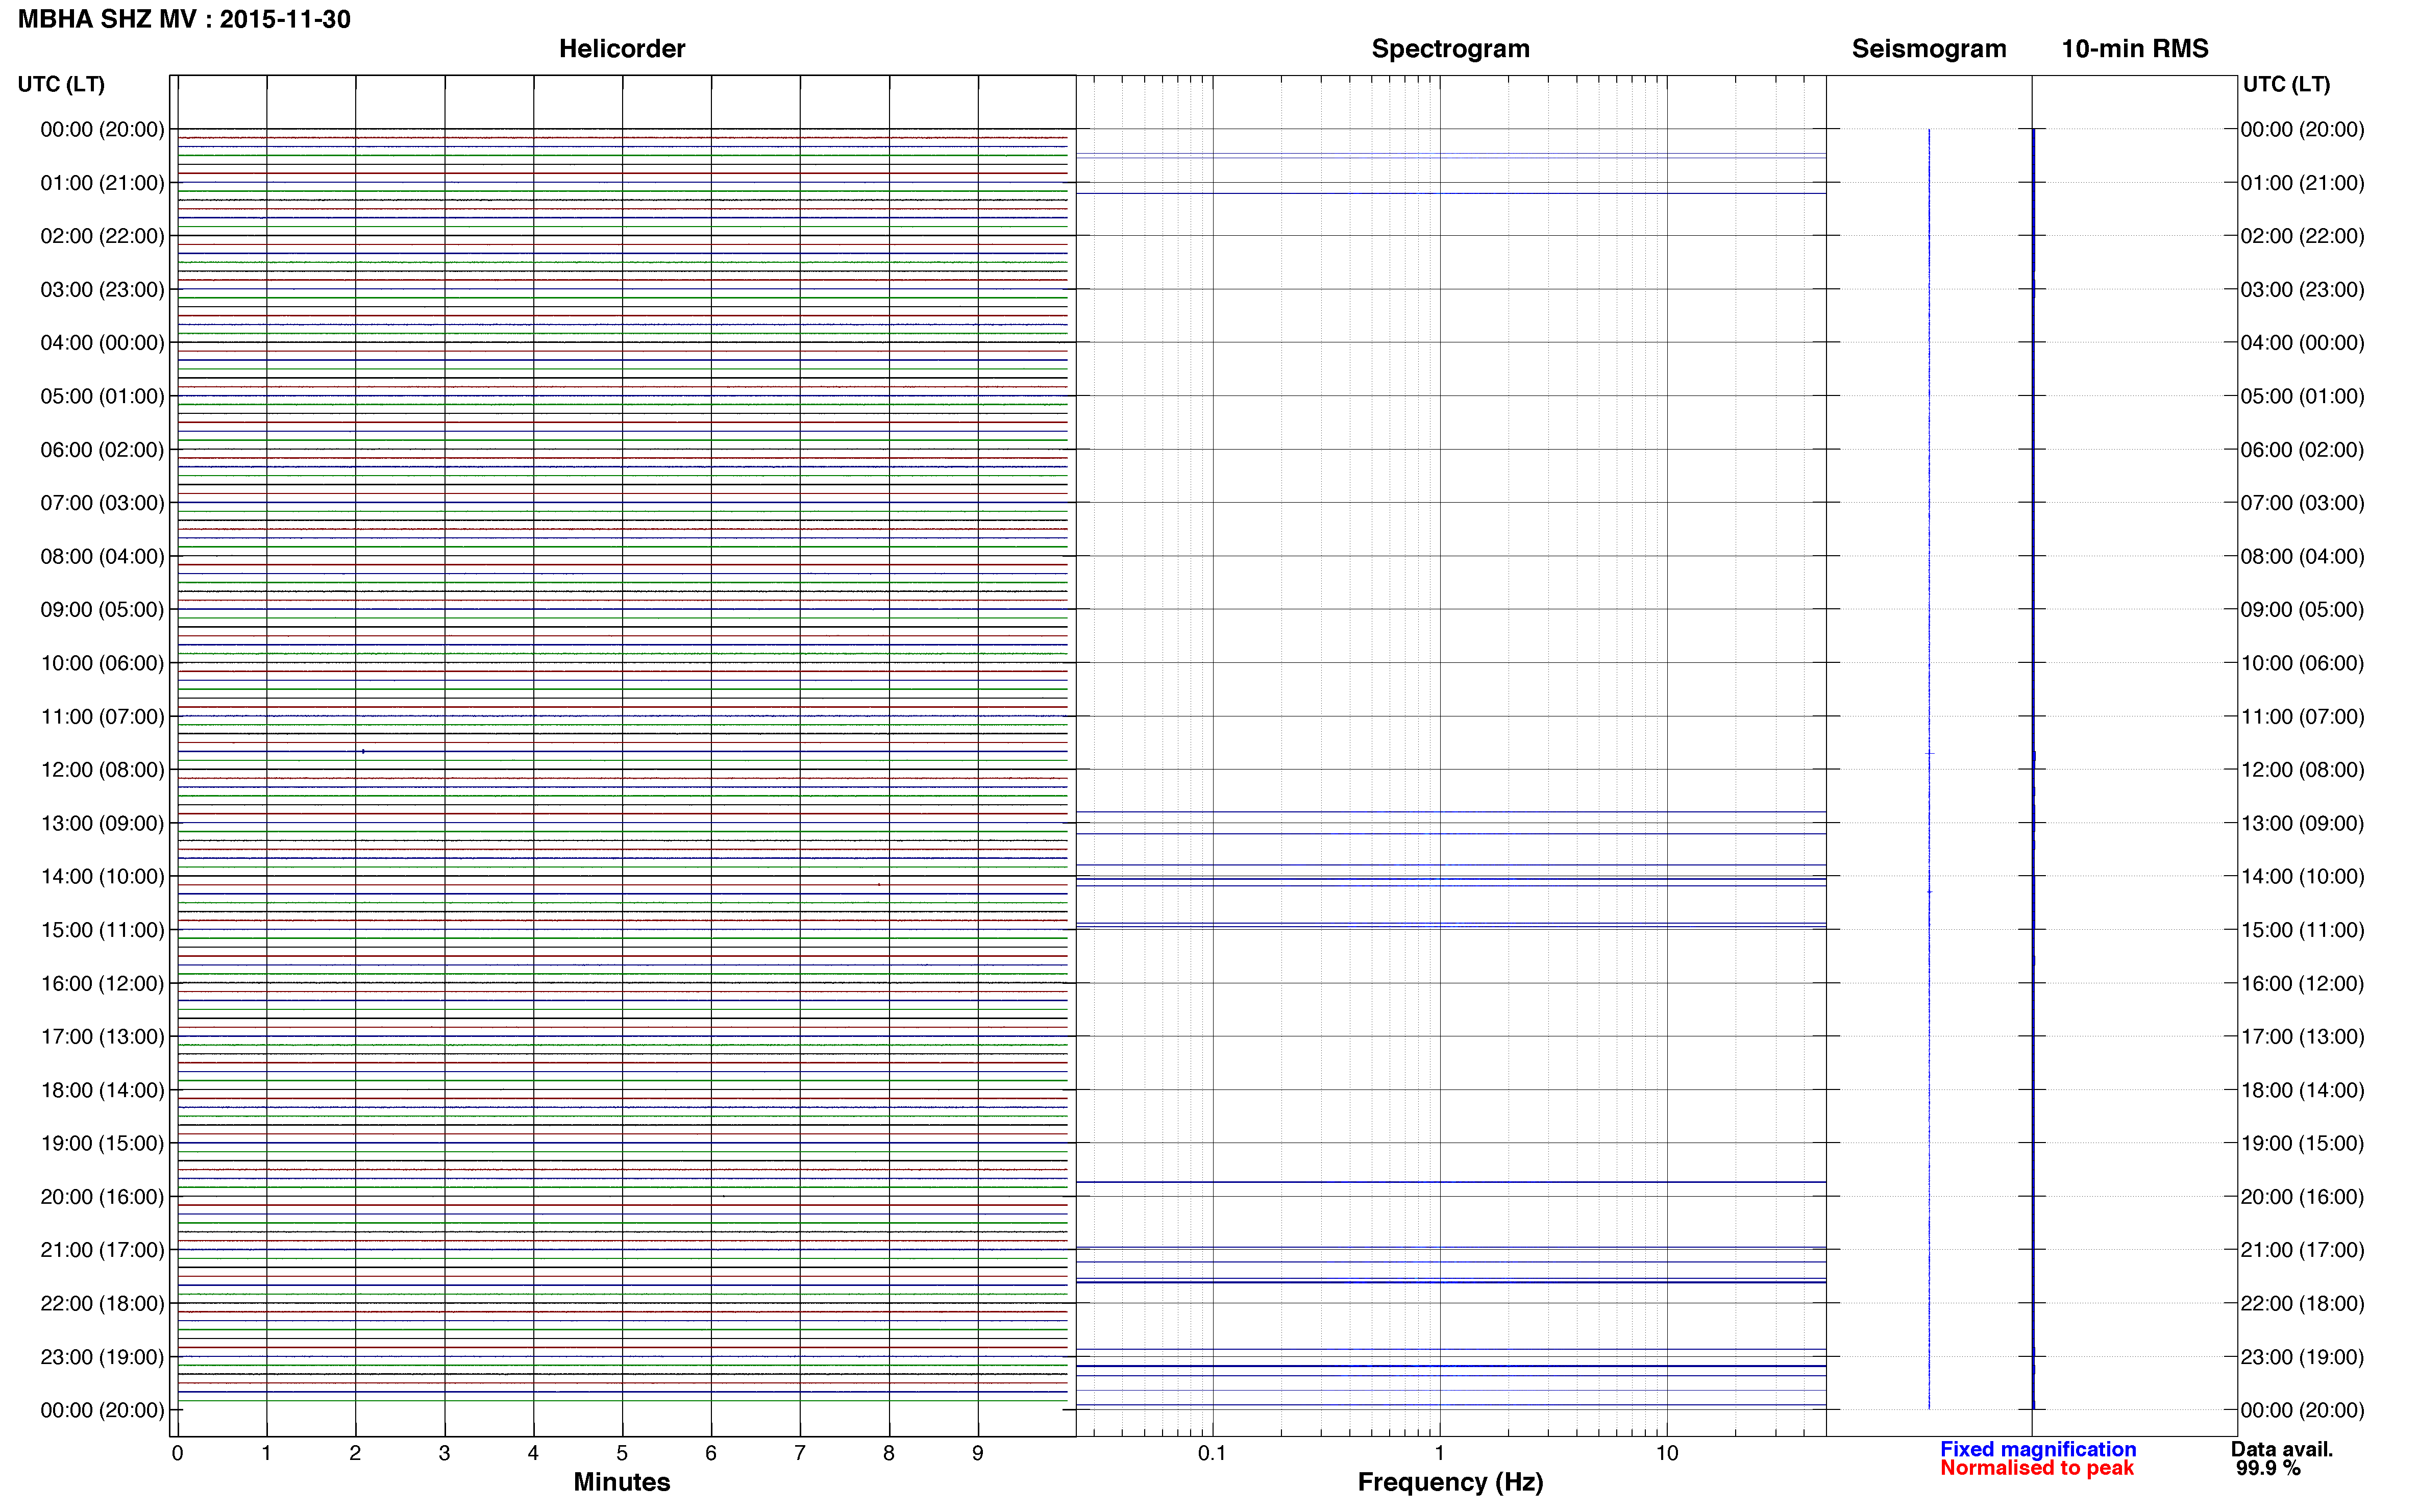This screenshot has width=2419, height=1512.
Task: Click the '10-min RMS' column heading
Action: click(x=2135, y=49)
